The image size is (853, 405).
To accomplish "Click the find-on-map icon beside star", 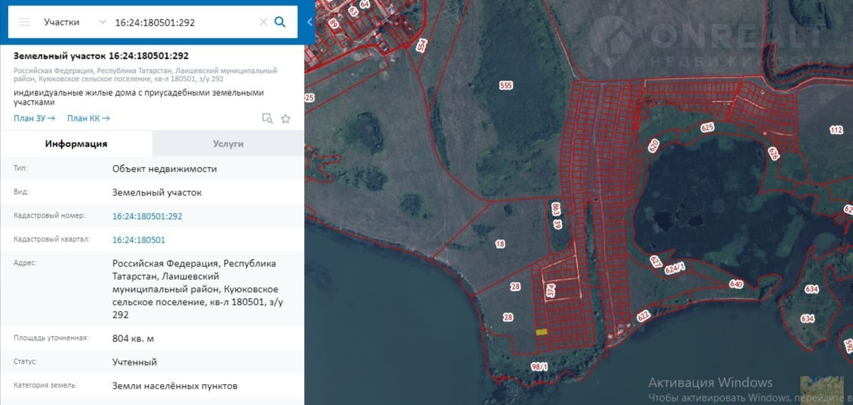I will 268,118.
